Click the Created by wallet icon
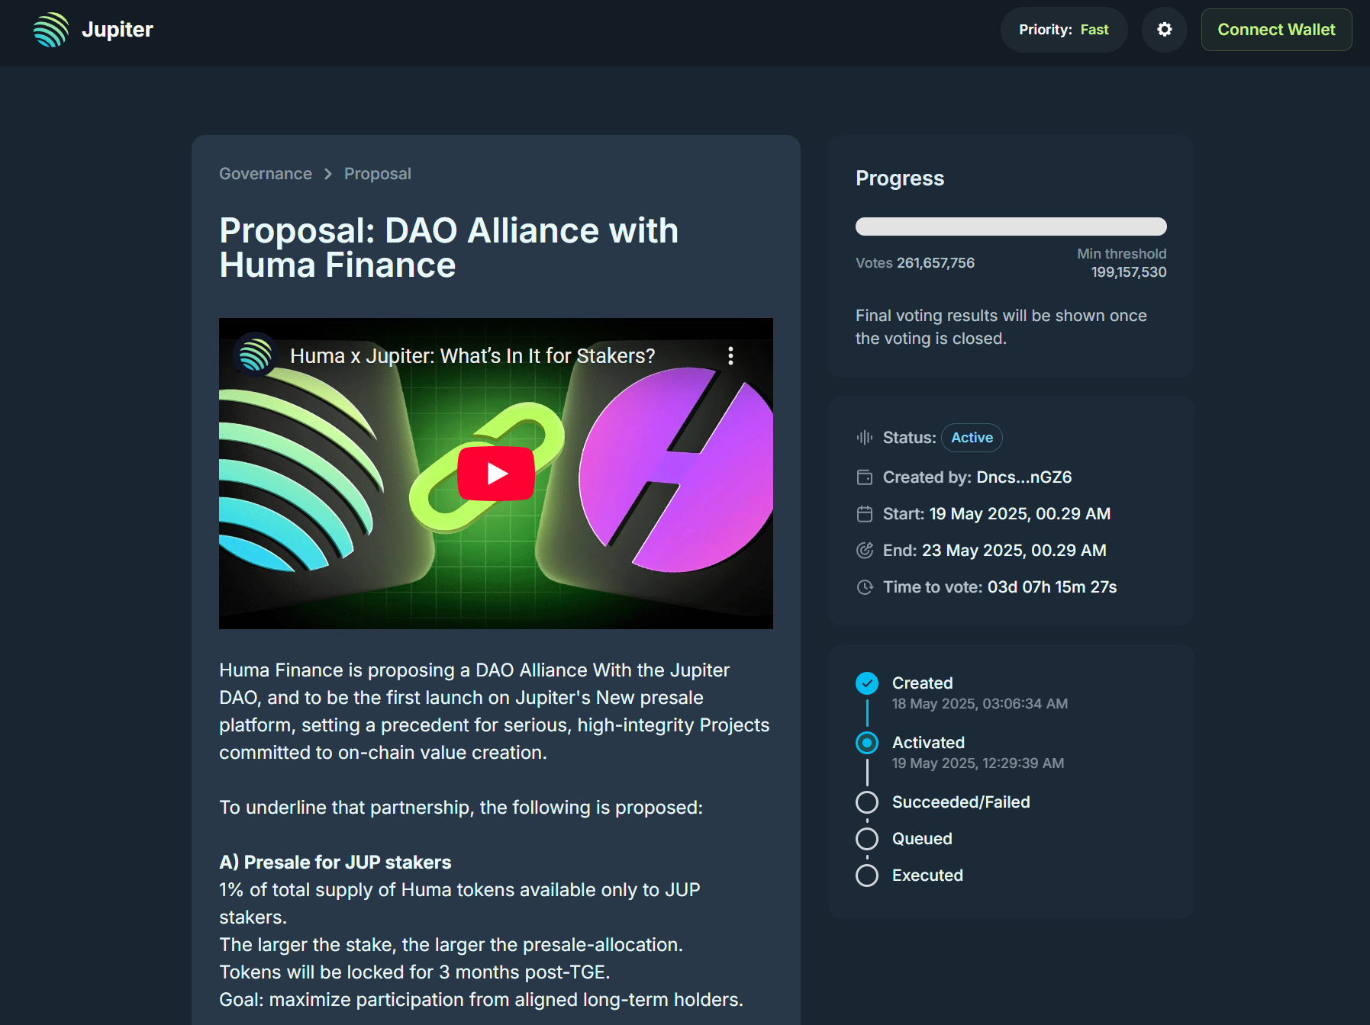Viewport: 1370px width, 1025px height. 865,477
